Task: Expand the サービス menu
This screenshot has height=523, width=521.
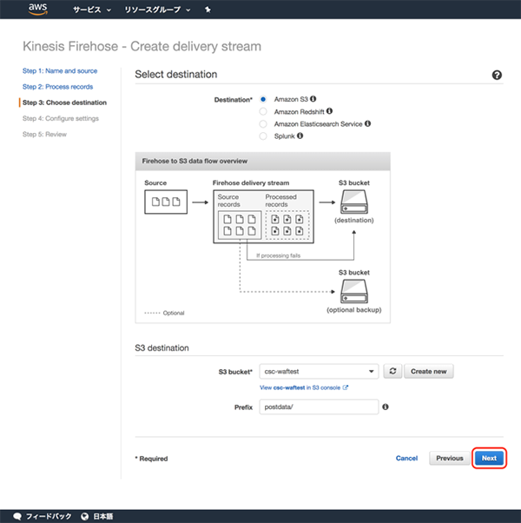Action: tap(91, 10)
